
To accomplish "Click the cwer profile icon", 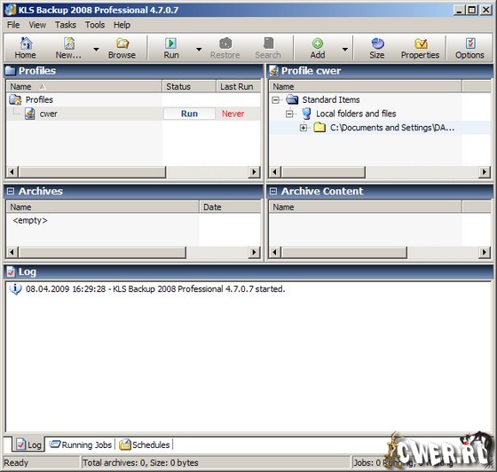I will [x=30, y=114].
